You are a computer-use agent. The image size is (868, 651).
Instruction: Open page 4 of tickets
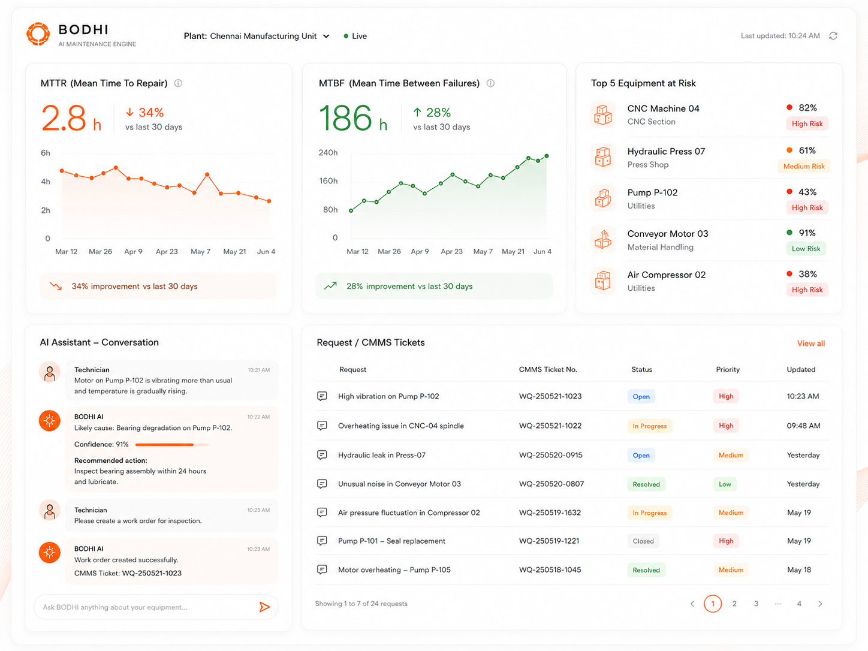(799, 604)
